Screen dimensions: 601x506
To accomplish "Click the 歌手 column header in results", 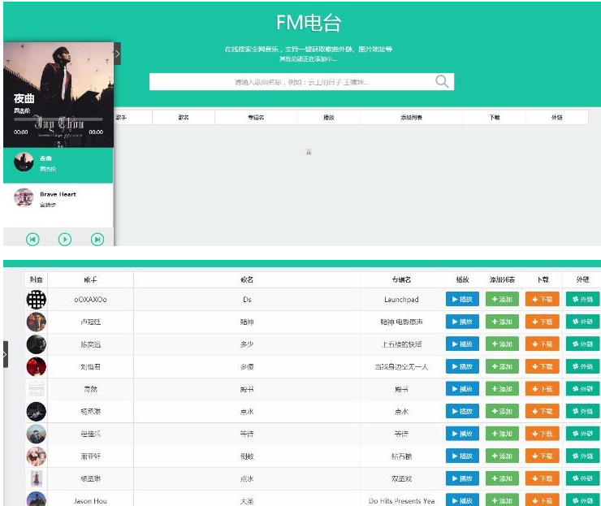I will click(x=90, y=279).
